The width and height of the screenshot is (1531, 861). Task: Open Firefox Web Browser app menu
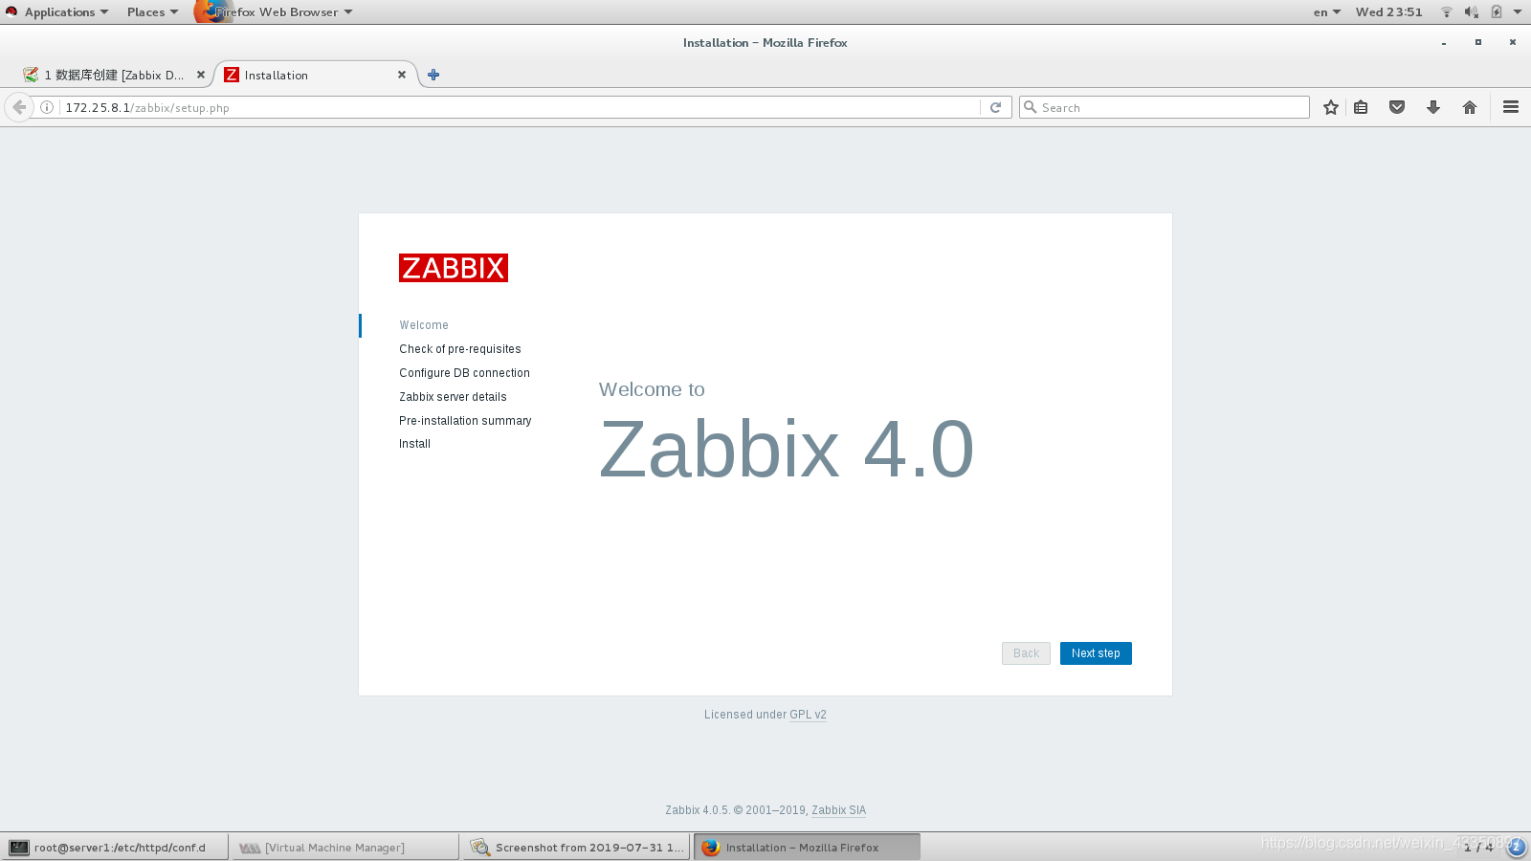click(x=275, y=12)
